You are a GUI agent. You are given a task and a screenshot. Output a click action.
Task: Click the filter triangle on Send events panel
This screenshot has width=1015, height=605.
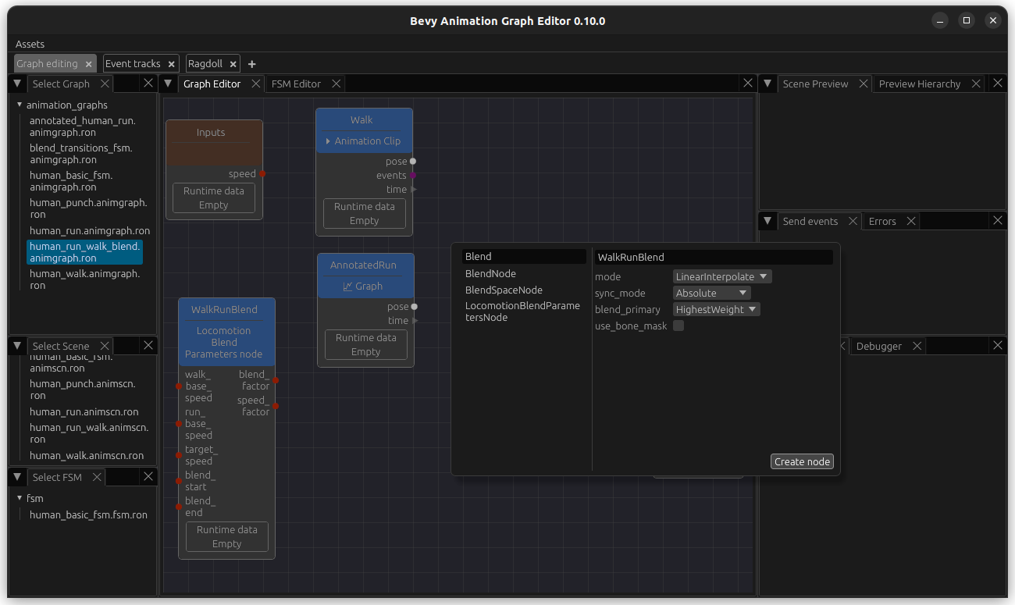coord(767,221)
